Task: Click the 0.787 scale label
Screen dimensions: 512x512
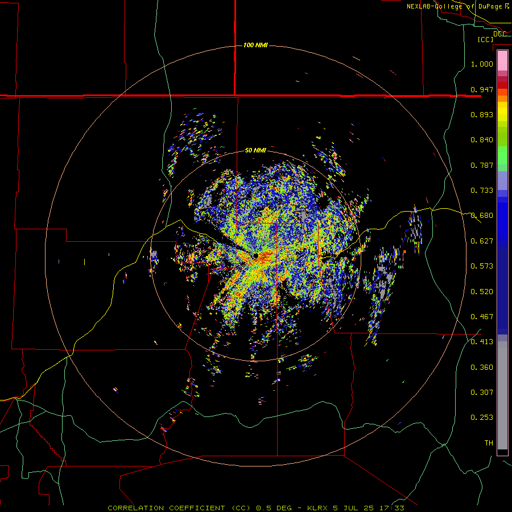Action: pos(482,165)
